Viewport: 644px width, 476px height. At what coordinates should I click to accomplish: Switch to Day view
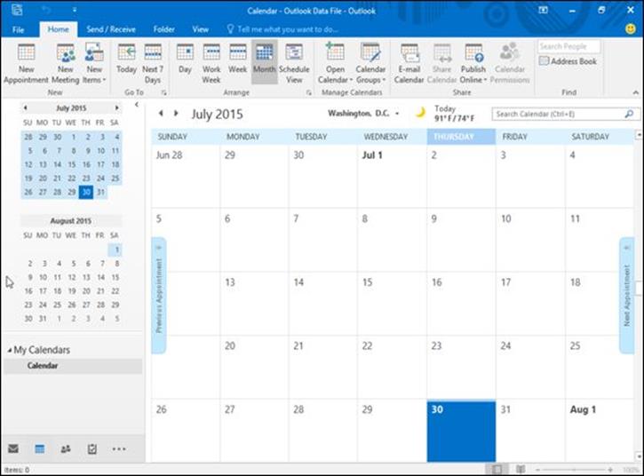(x=185, y=58)
